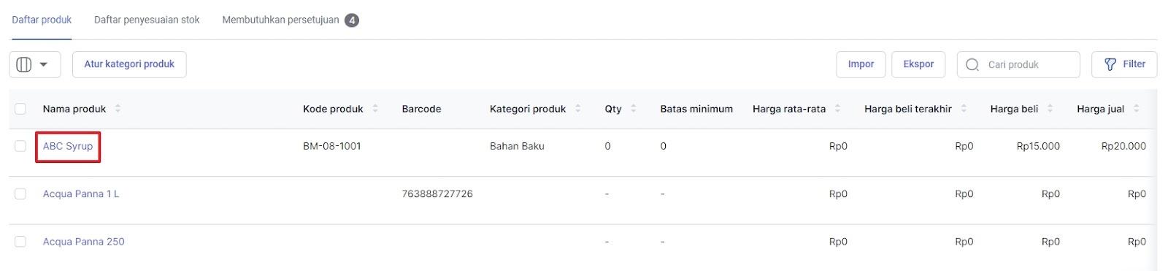This screenshot has width=1168, height=271.
Task: Toggle the select-all header checkbox
Action: (x=20, y=109)
